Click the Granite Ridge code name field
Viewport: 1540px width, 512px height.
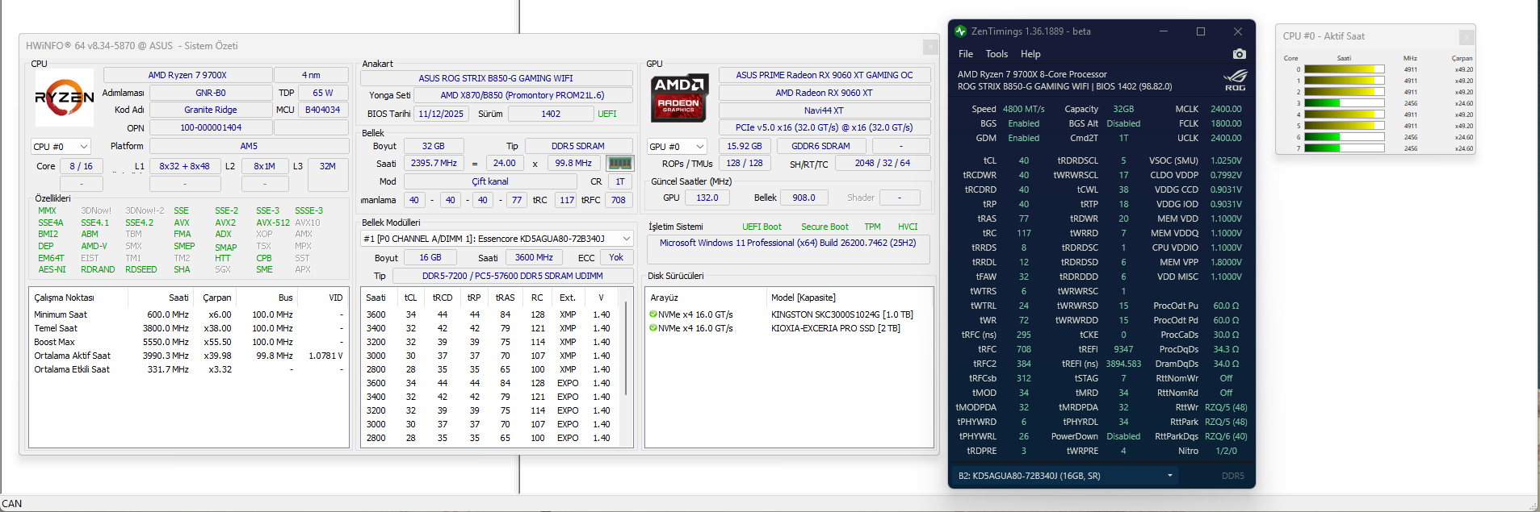tap(211, 110)
